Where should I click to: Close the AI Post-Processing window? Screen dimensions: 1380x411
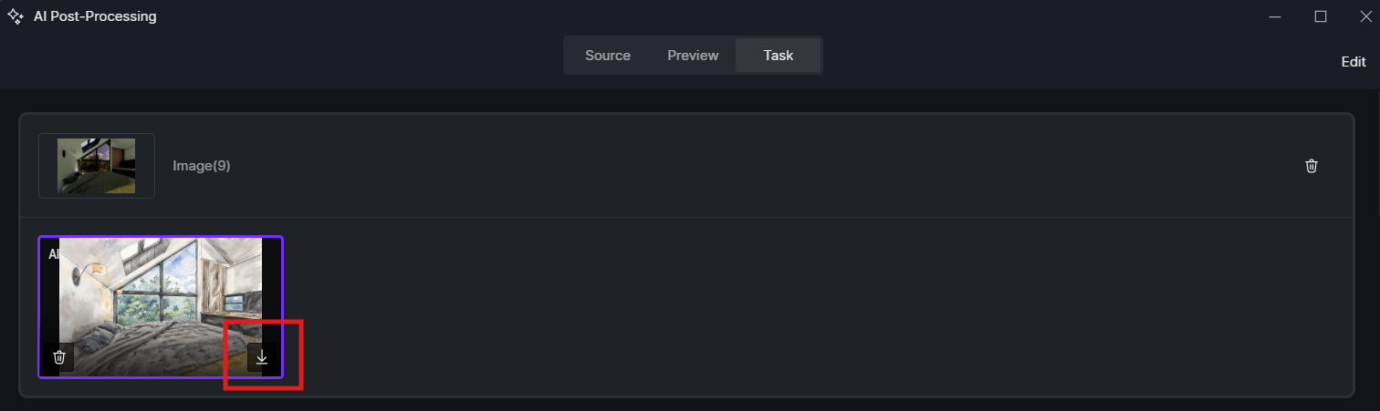tap(1365, 16)
